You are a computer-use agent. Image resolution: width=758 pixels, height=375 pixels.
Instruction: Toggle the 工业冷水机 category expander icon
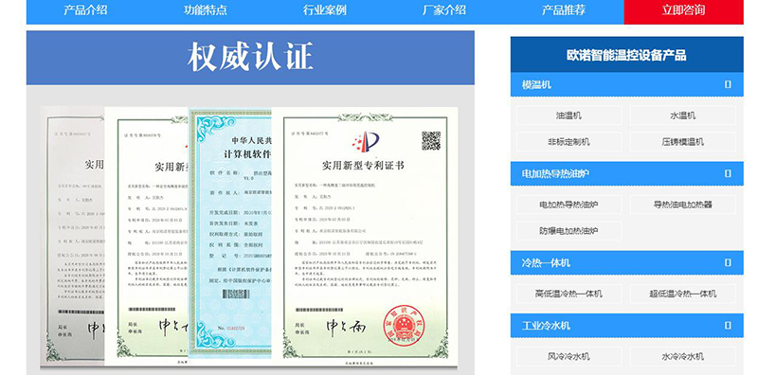728,326
